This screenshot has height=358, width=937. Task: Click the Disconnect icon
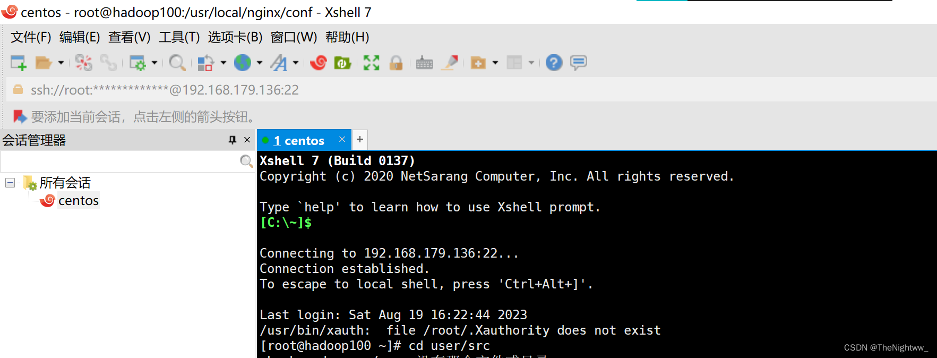pyautogui.click(x=83, y=63)
